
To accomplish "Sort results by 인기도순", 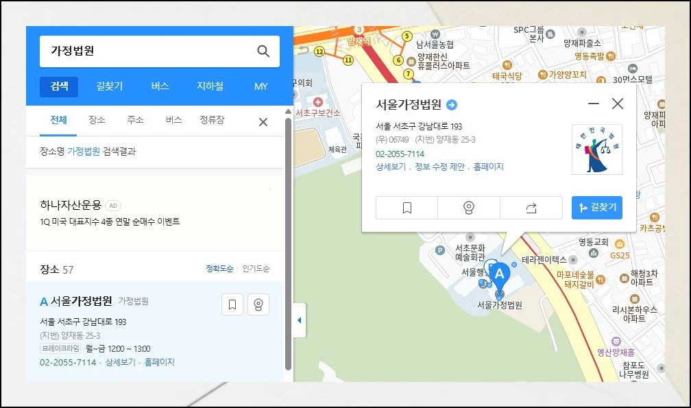I will pyautogui.click(x=256, y=269).
